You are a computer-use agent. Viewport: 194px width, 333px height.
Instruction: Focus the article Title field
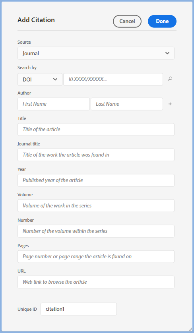[x=96, y=129]
